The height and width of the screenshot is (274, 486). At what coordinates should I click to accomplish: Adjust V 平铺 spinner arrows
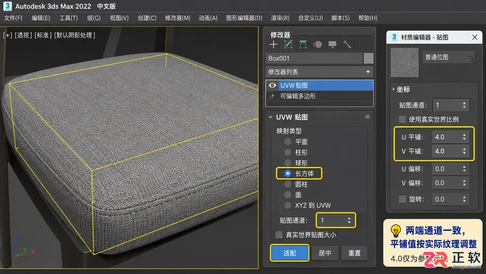[464, 151]
